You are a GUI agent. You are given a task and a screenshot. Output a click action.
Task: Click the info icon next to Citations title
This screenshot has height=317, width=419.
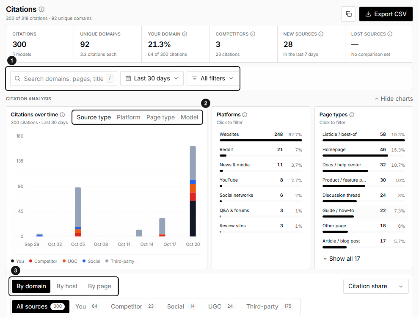tap(41, 9)
